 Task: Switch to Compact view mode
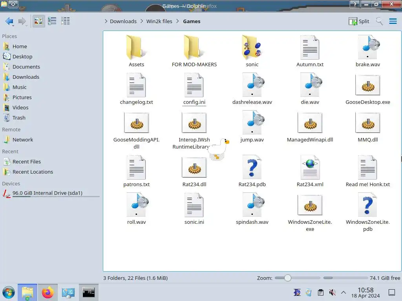[52, 21]
